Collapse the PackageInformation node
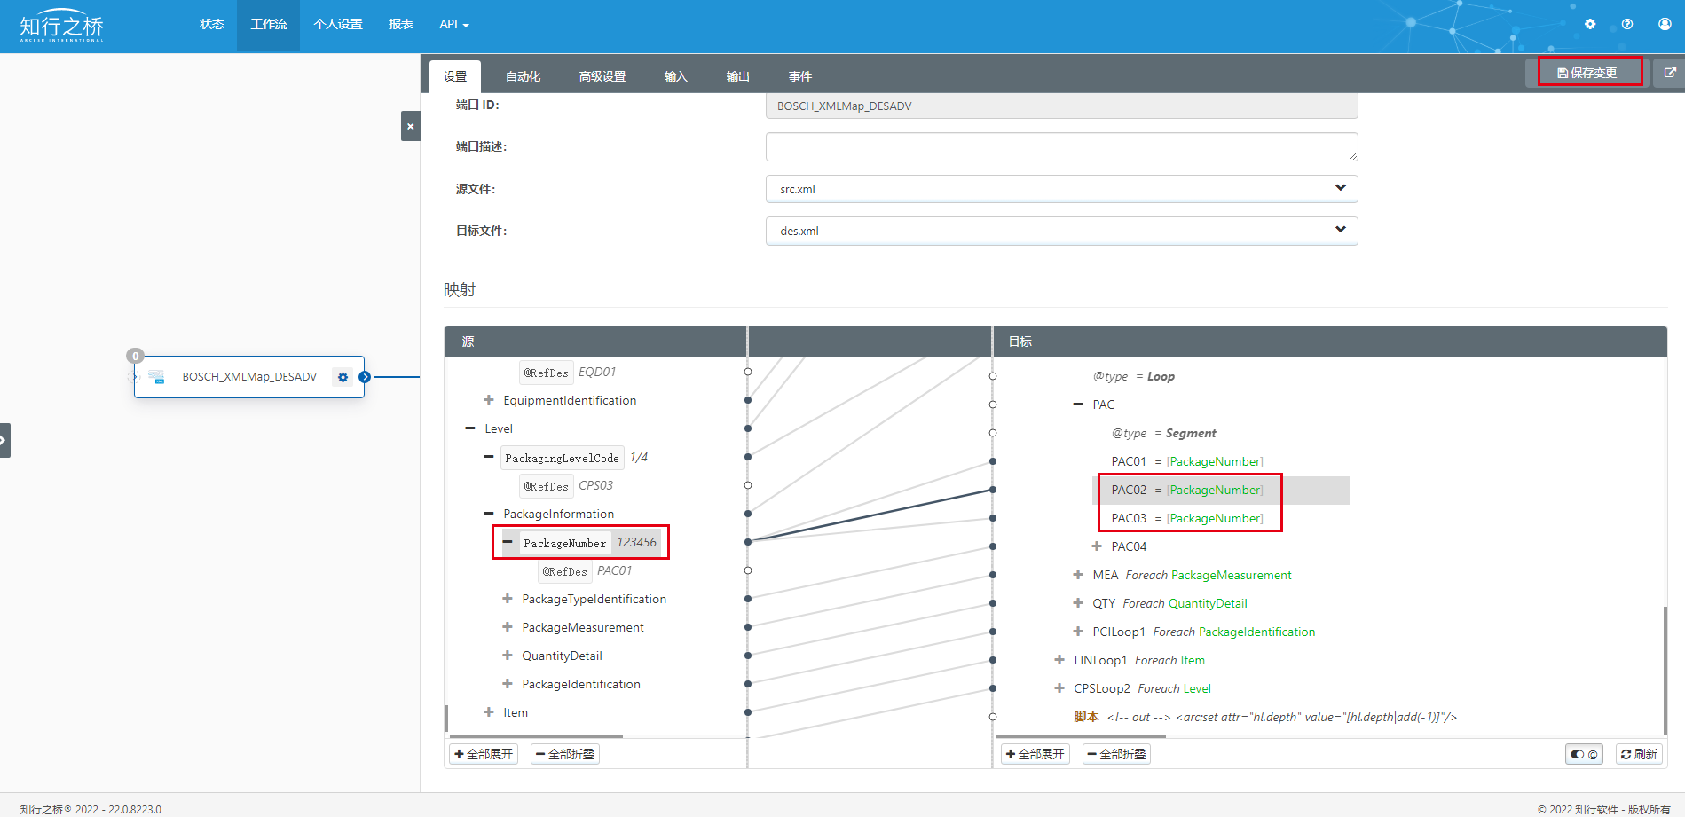This screenshot has height=817, width=1685. tap(489, 514)
